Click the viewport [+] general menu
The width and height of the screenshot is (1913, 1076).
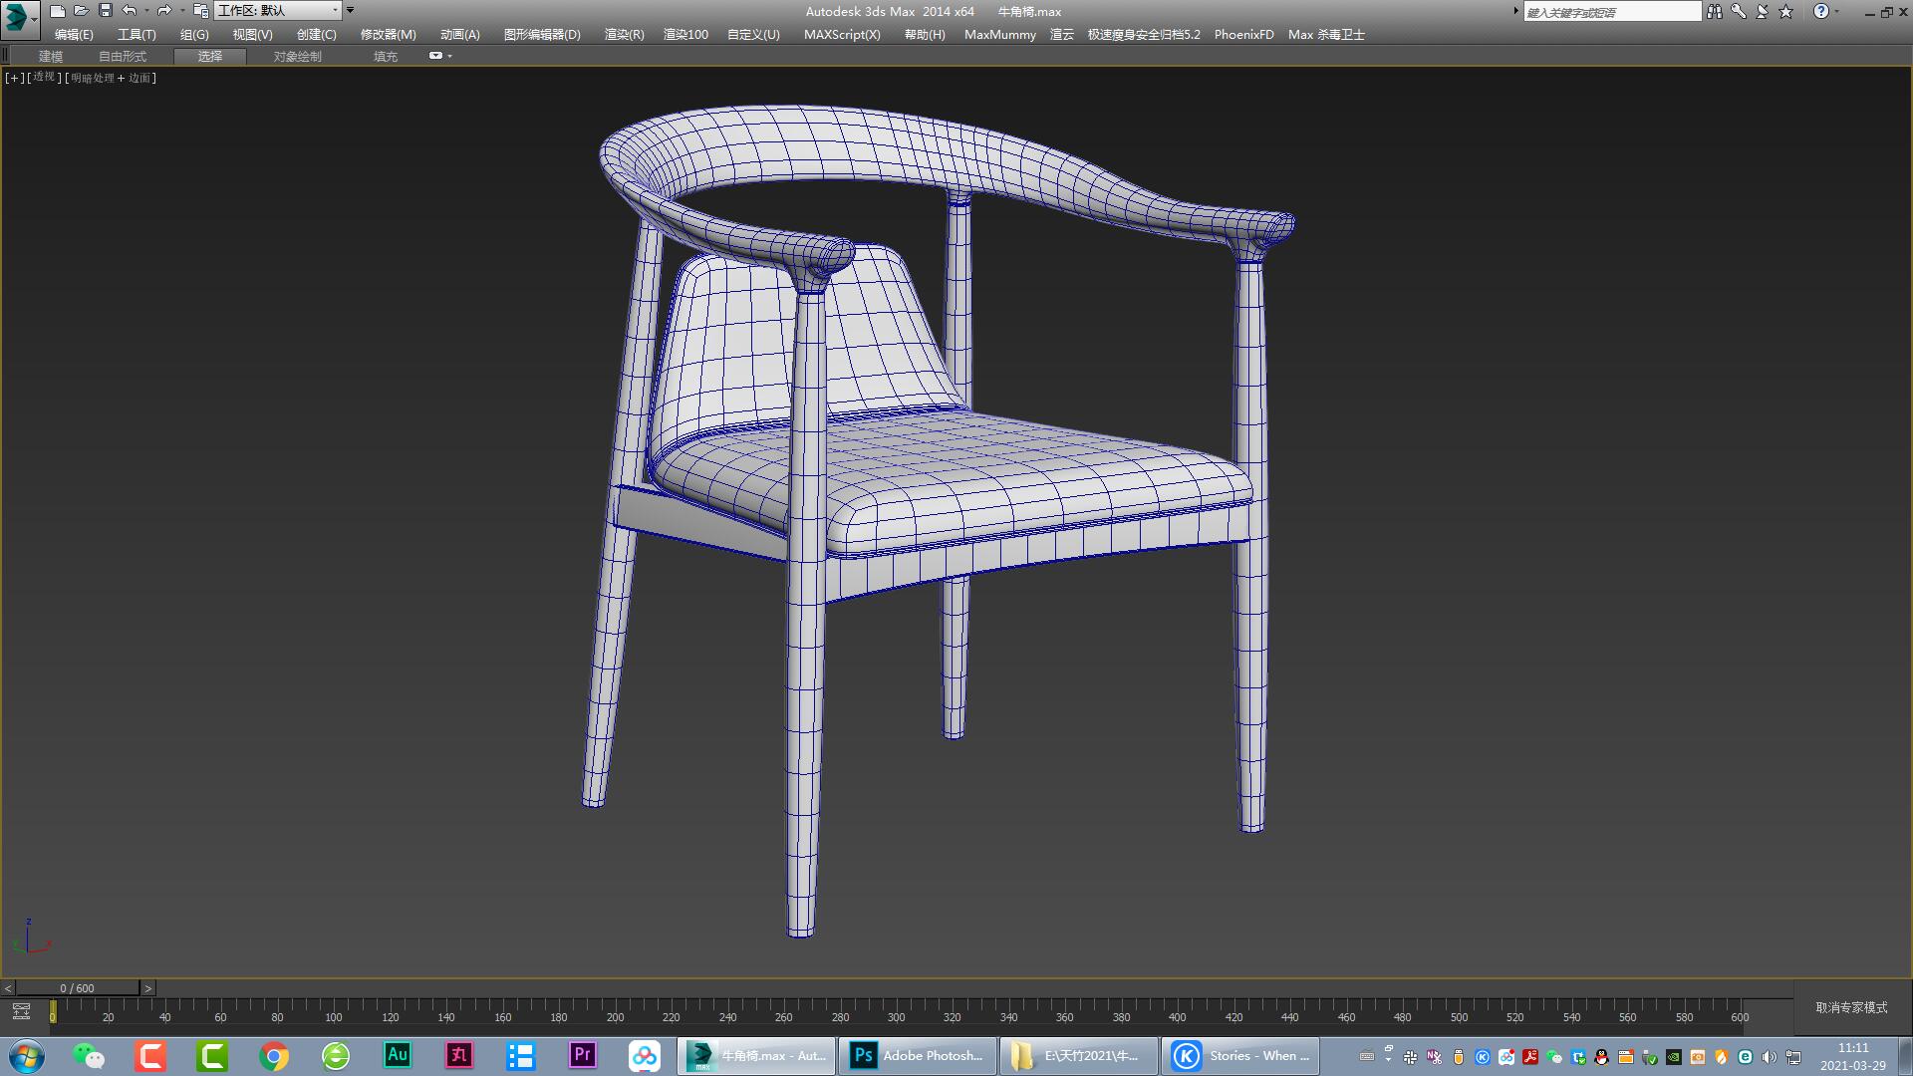point(13,77)
